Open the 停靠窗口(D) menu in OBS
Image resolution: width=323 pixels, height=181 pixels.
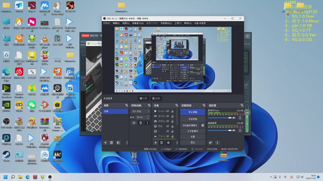[x=138, y=23]
